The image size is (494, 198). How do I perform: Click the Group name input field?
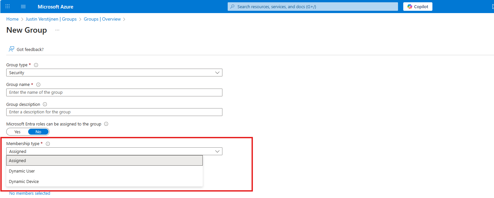pyautogui.click(x=114, y=92)
